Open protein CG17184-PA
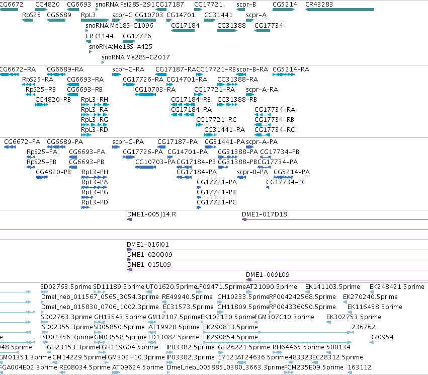Image resolution: width=428 pixels, height=375 pixels. [x=197, y=172]
